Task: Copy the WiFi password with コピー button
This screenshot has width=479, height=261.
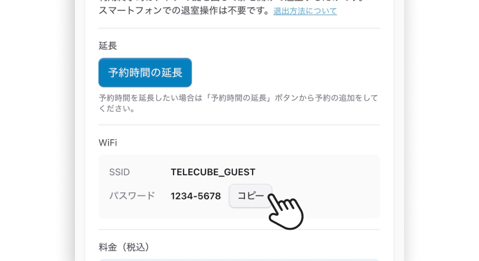Action: 250,195
